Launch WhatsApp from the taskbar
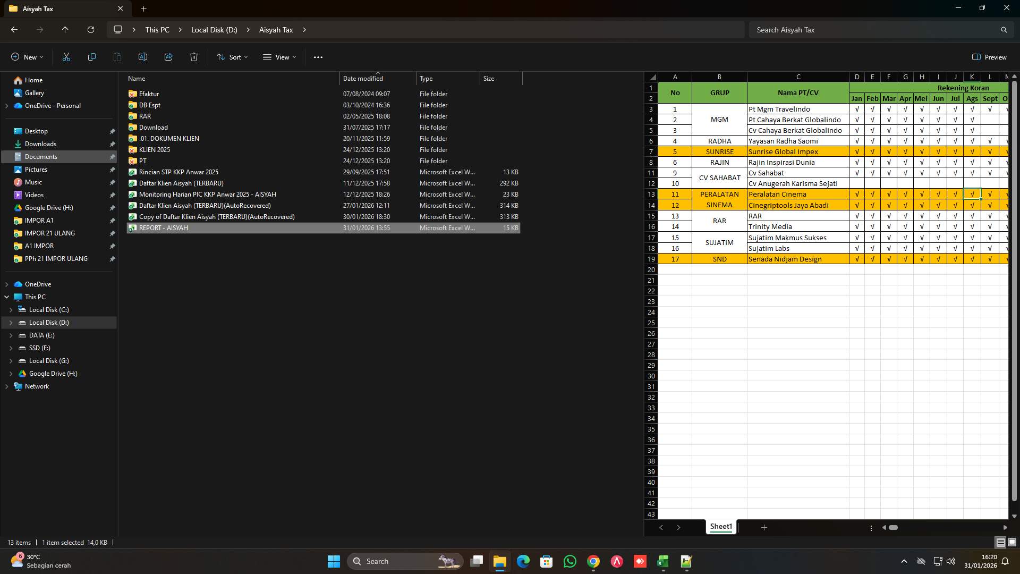1020x574 pixels. (570, 561)
